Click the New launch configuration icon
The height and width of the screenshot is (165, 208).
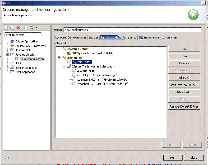click(6, 28)
